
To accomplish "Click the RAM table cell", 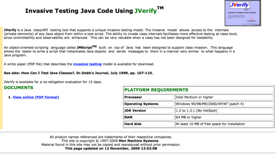I will pyautogui.click(x=149, y=117).
